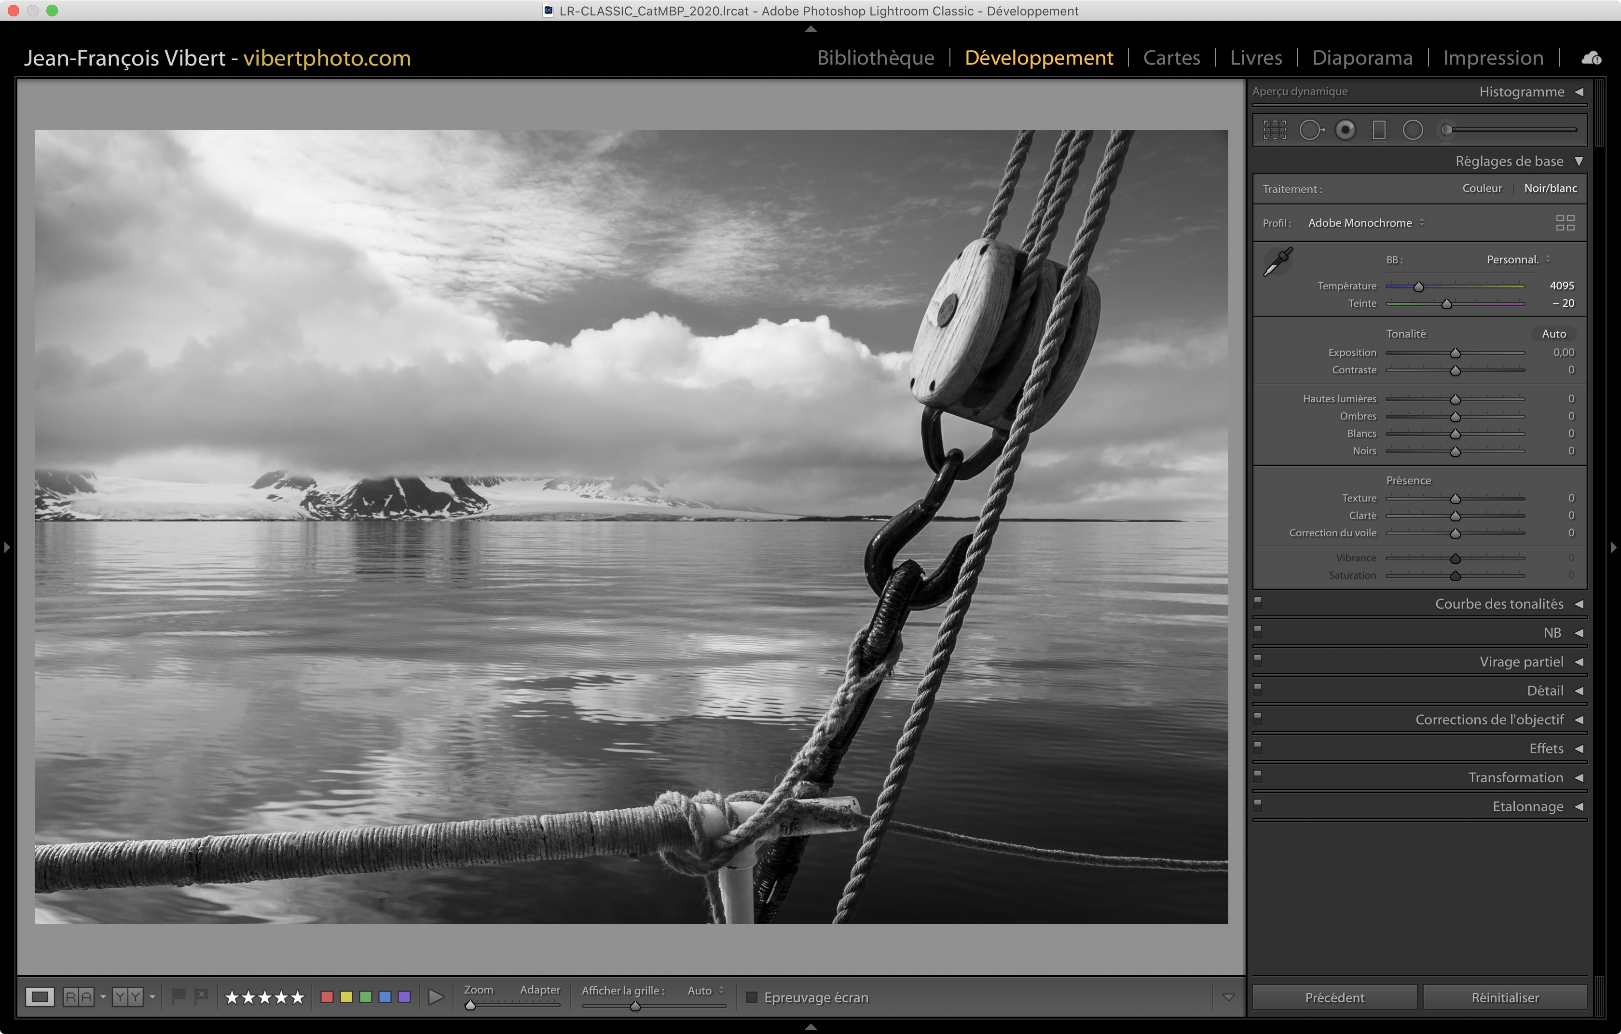The width and height of the screenshot is (1621, 1034).
Task: Select the Radial Filter tool
Action: pyautogui.click(x=1412, y=130)
